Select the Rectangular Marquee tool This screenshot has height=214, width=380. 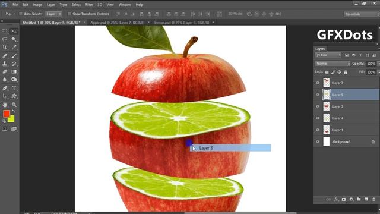5,32
